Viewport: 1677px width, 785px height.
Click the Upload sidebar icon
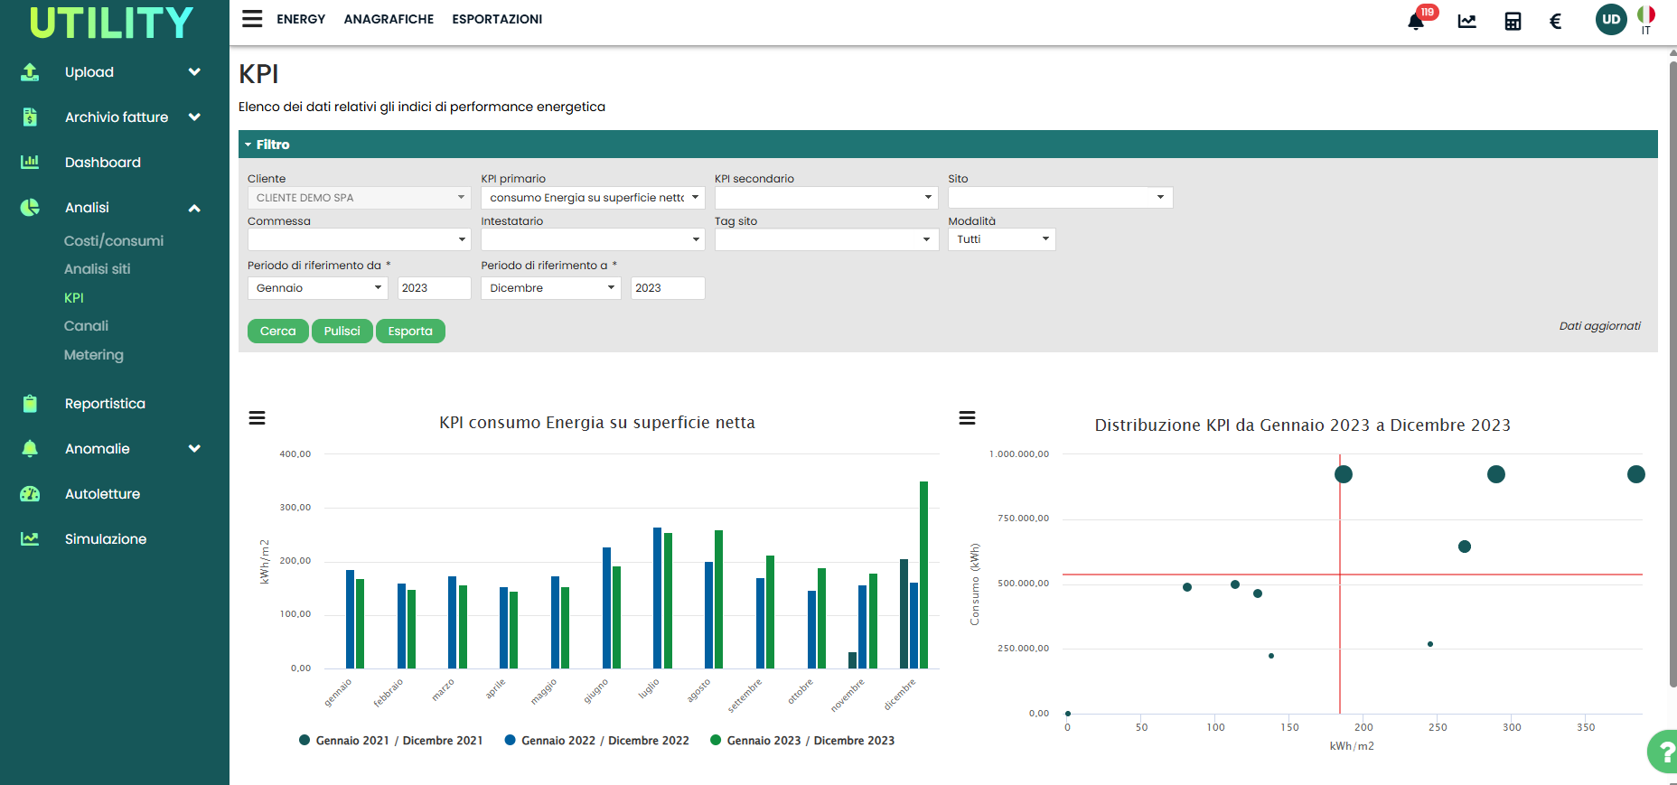[x=30, y=72]
